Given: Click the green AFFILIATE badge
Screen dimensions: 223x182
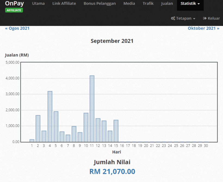Looking at the screenshot, I should [14, 10].
